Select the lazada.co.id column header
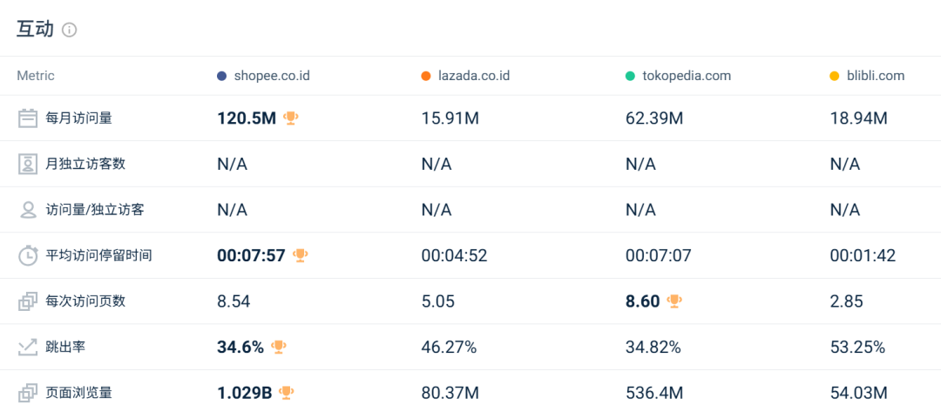This screenshot has width=941, height=412. pyautogui.click(x=474, y=76)
